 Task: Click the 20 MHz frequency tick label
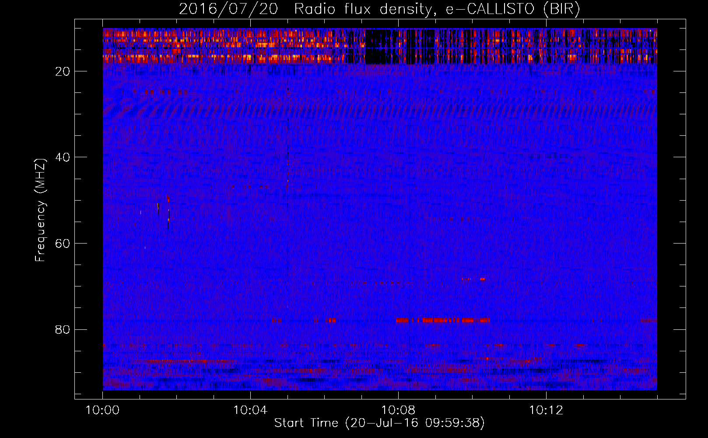coord(63,71)
